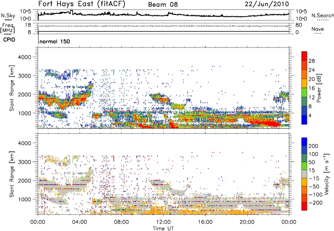Click the 'Velocity [m s-1]' color bar label
This screenshot has height=231, width=334.
coord(326,174)
